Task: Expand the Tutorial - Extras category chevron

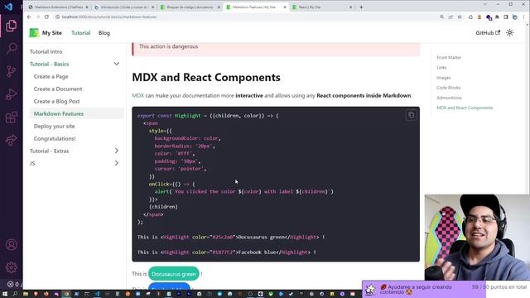Action: (x=116, y=151)
